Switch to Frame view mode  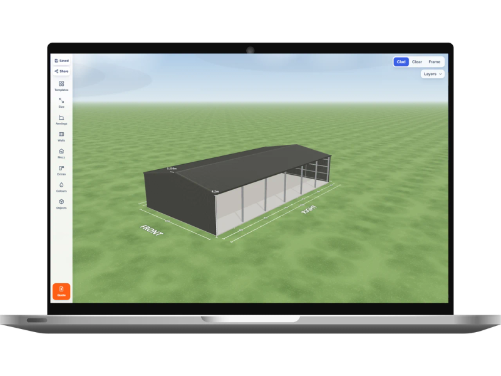(434, 61)
